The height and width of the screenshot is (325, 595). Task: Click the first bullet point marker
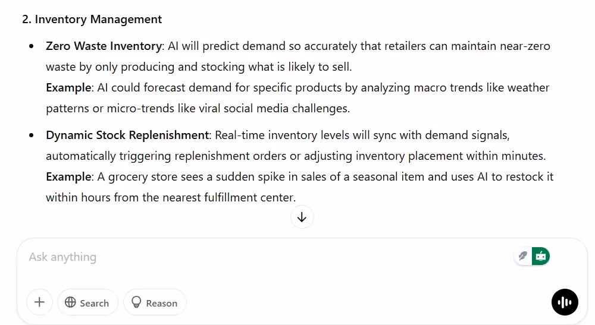31,46
